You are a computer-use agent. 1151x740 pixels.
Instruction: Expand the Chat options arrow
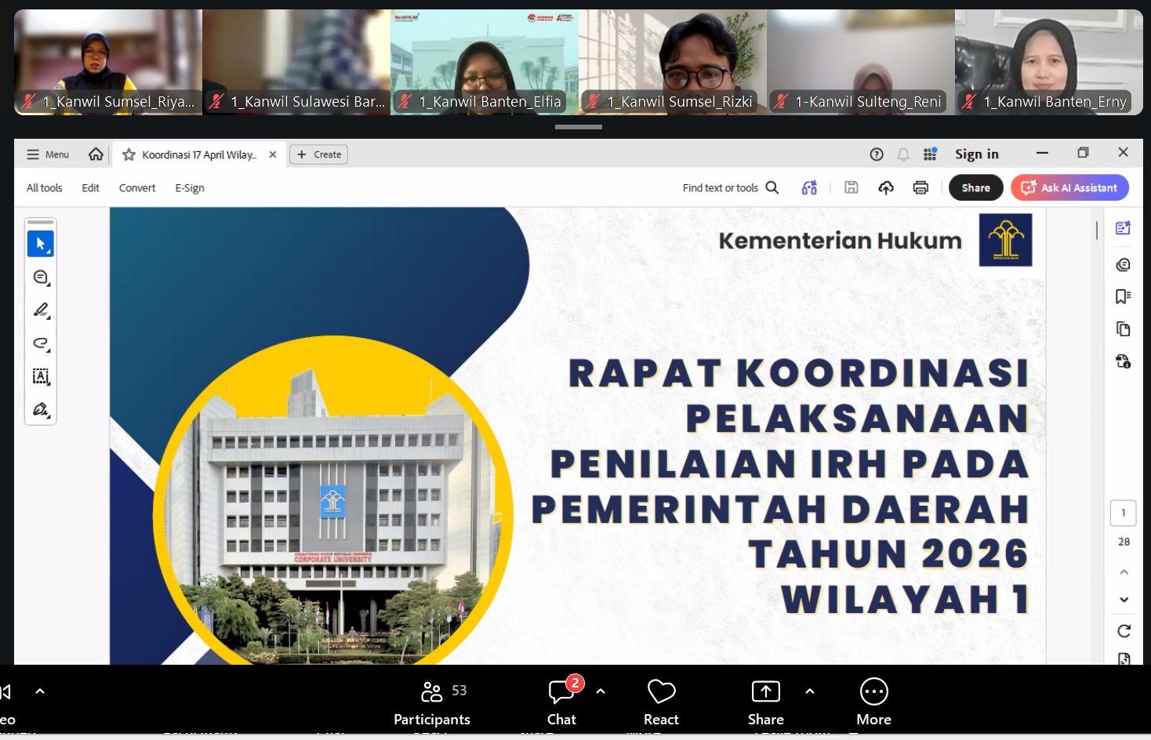tap(601, 691)
